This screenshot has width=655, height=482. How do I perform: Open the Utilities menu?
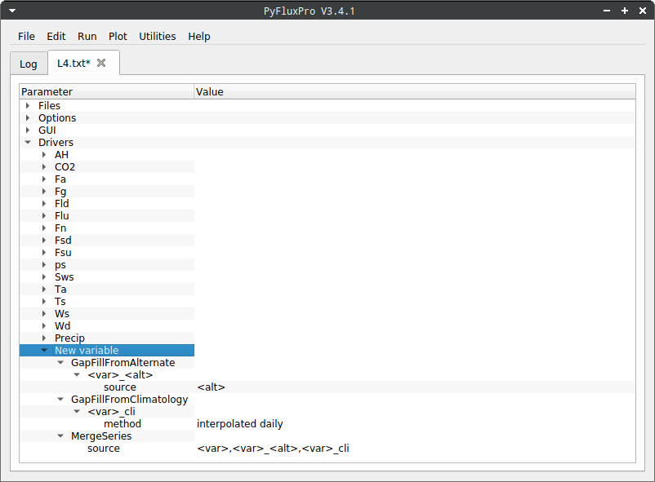point(157,37)
